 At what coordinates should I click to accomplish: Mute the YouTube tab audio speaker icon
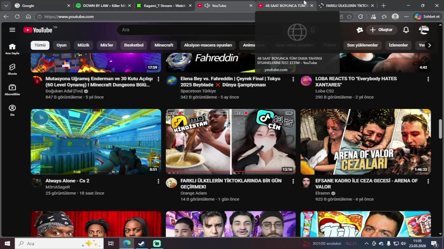pos(207,6)
